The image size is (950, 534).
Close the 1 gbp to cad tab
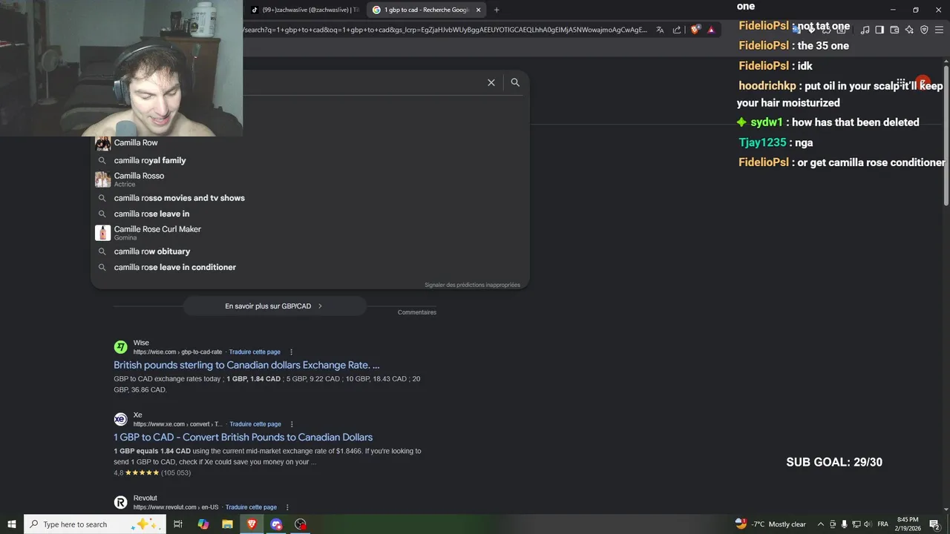point(478,10)
